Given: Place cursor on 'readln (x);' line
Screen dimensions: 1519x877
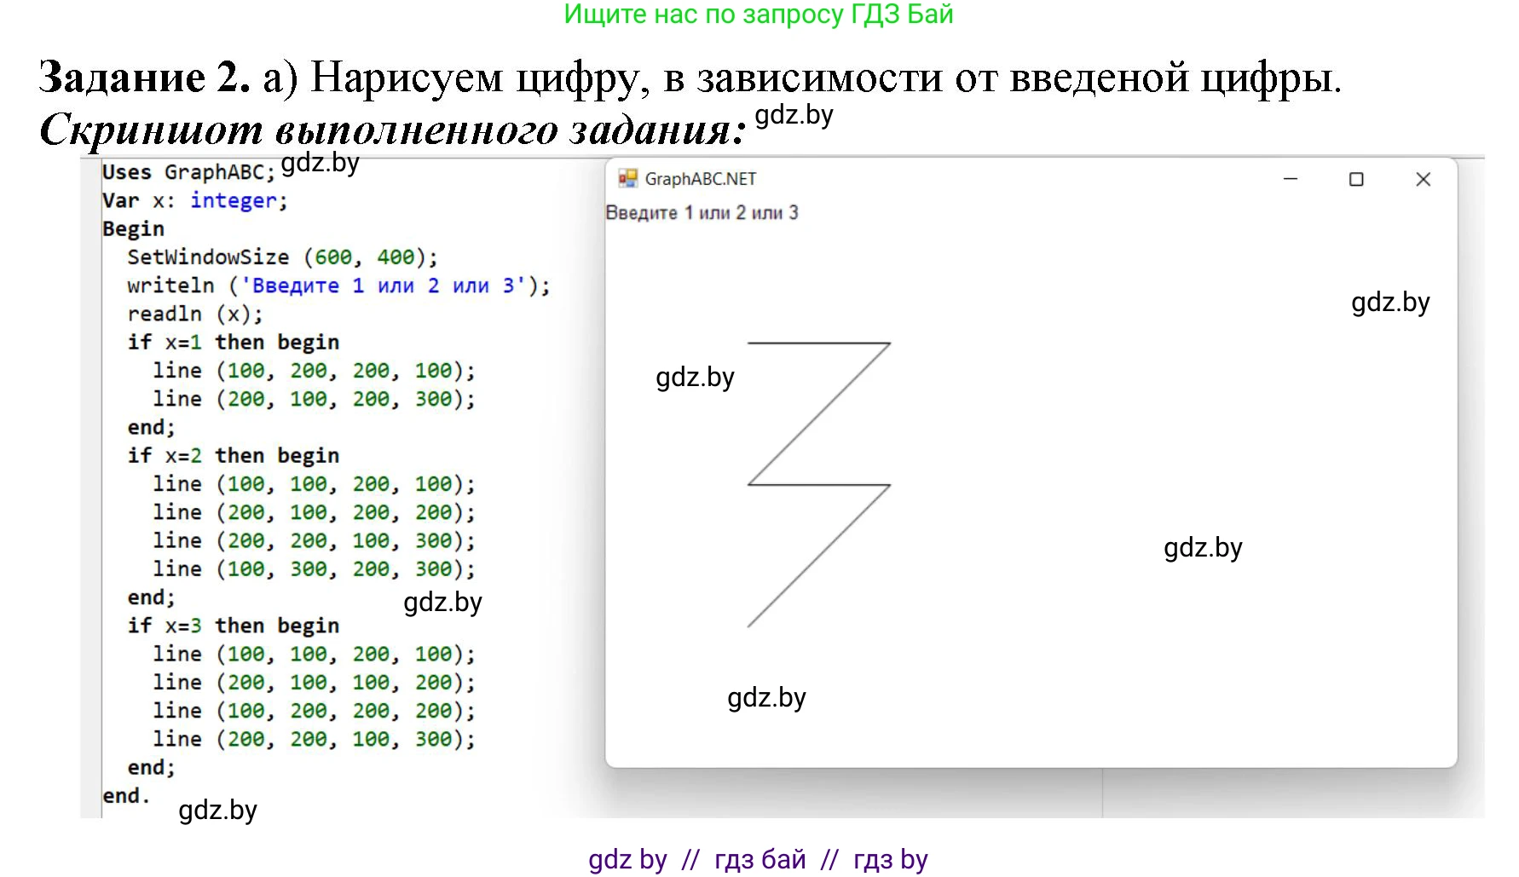Looking at the screenshot, I should click(195, 314).
